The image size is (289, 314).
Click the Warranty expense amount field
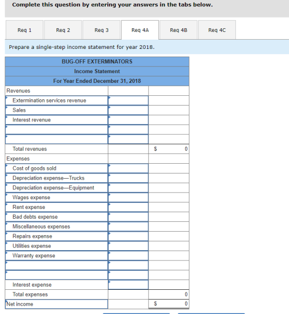coord(129,256)
